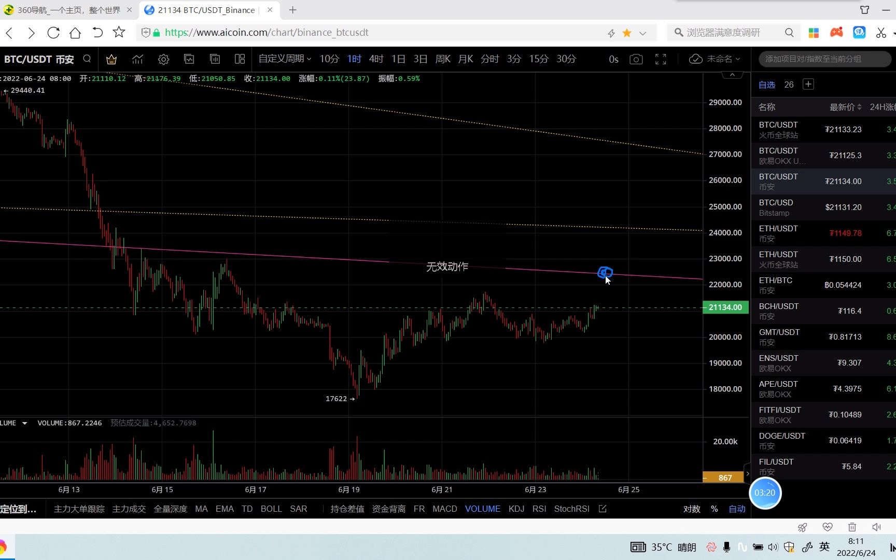Image resolution: width=896 pixels, height=560 pixels.
Task: Toggle logarithmic 对数 scale
Action: (x=692, y=509)
